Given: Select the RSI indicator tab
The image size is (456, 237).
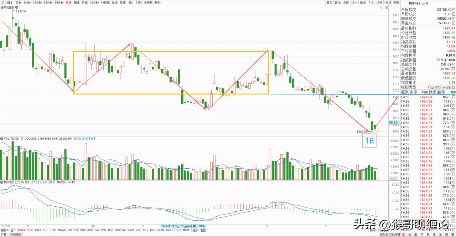Looking at the screenshot, I should 117,230.
